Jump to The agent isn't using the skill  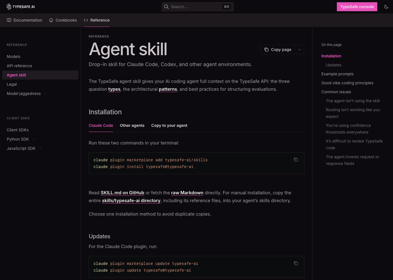(x=353, y=101)
